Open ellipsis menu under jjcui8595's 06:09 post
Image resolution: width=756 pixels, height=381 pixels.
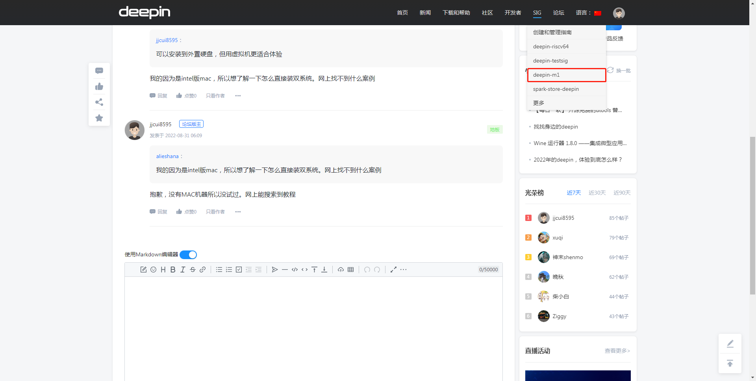[238, 212]
